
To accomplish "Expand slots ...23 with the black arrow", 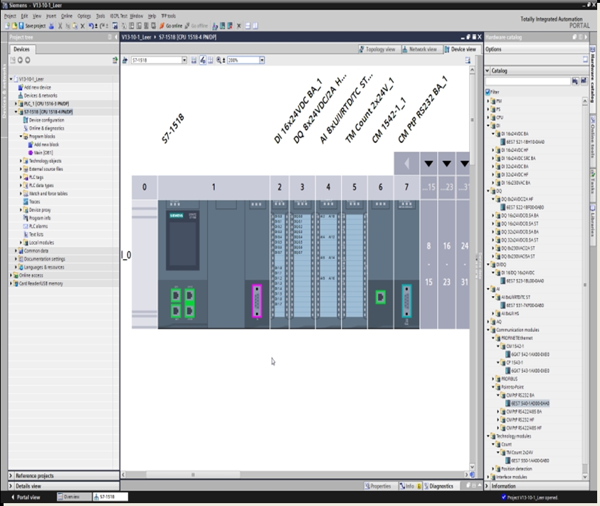I will pos(446,164).
